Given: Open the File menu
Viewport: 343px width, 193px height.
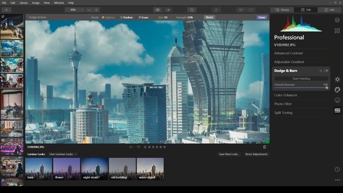Looking at the screenshot, I should click(4, 3).
